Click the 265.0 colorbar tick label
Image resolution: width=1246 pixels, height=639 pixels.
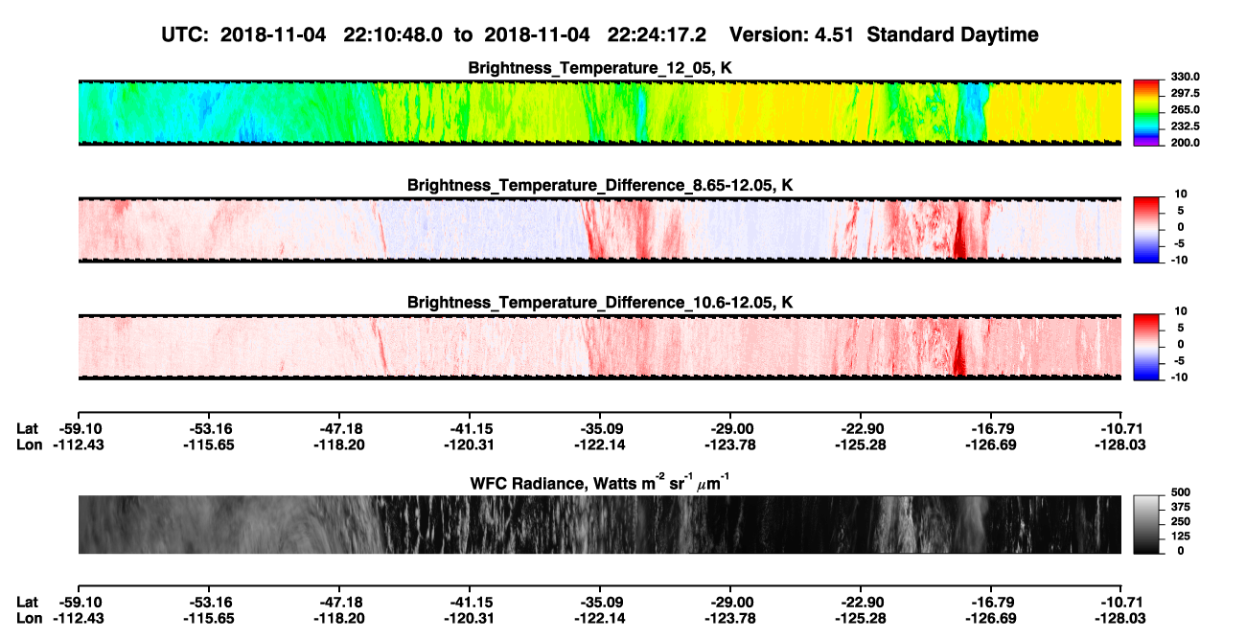point(1186,110)
